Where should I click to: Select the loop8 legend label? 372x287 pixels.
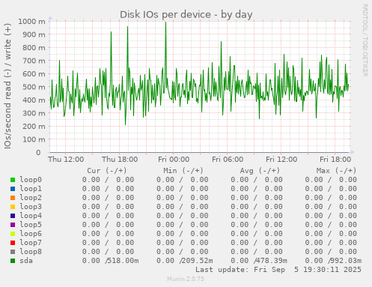[31, 252]
